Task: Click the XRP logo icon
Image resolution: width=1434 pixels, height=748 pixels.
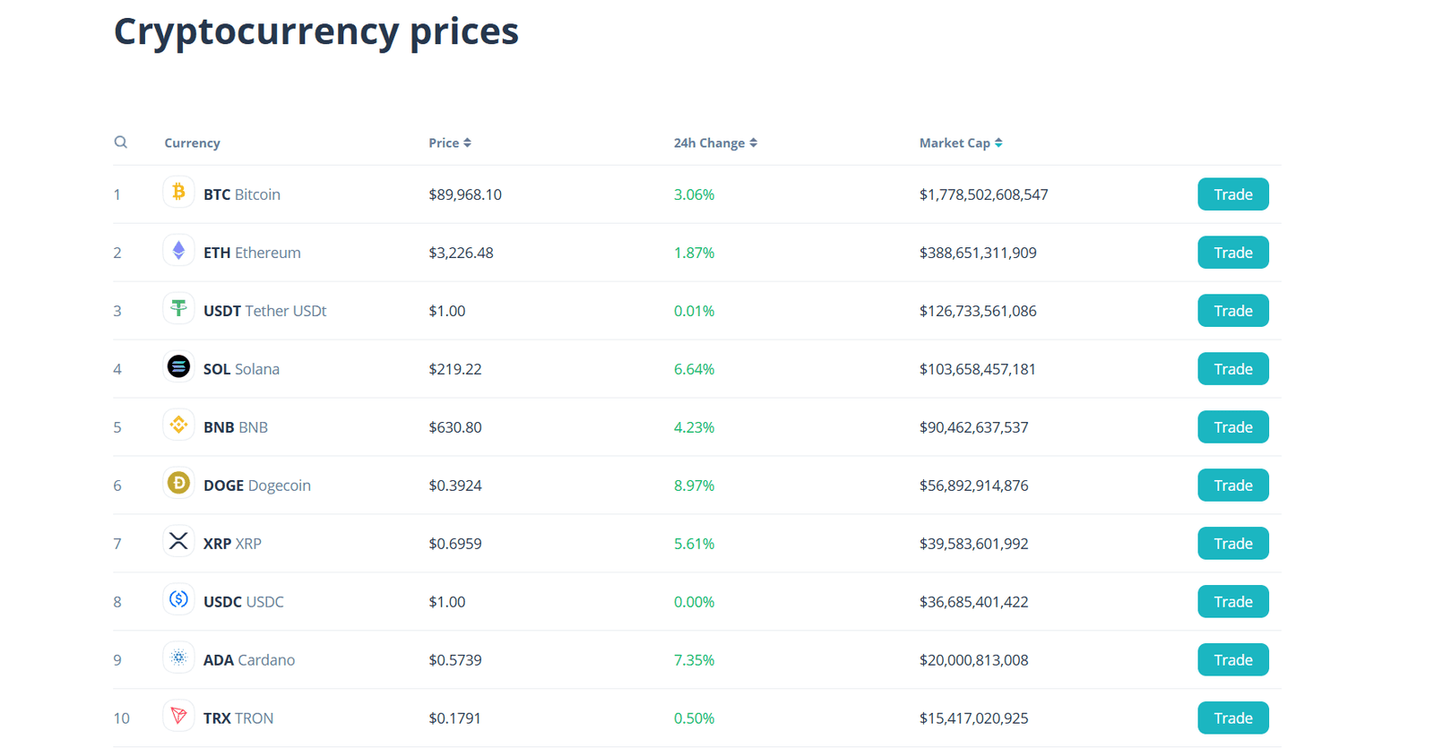Action: (178, 541)
